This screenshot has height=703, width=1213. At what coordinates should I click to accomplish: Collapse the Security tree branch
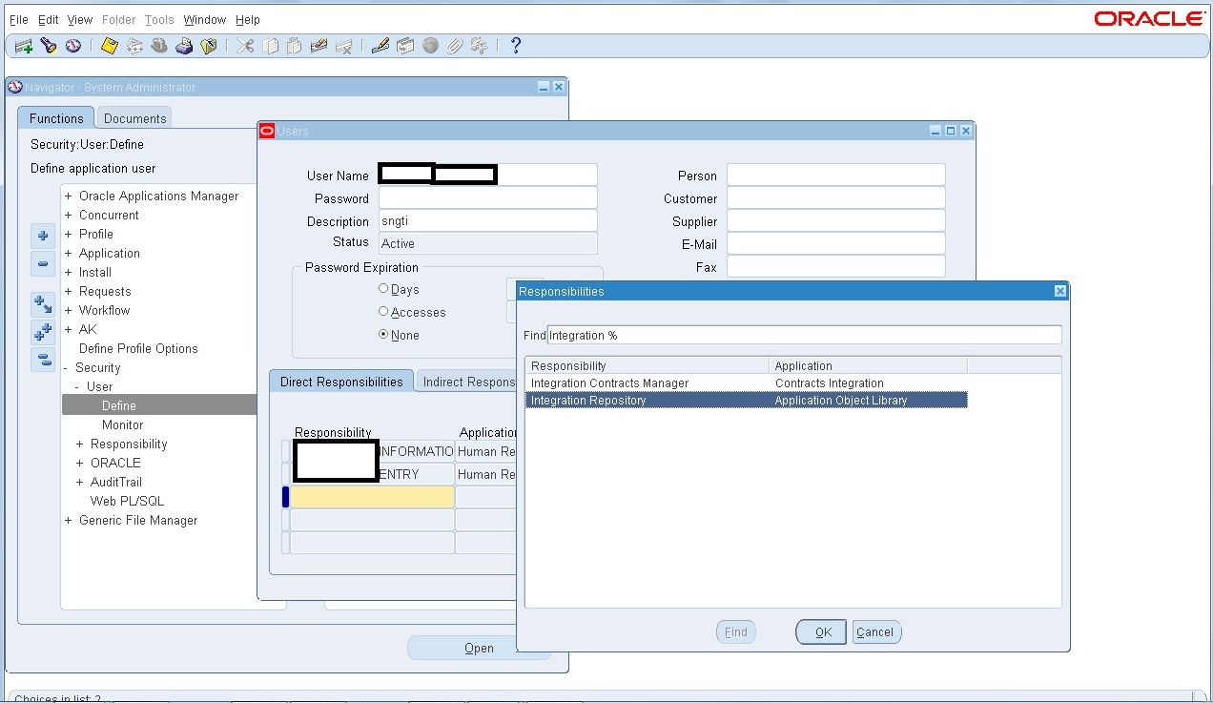click(66, 367)
